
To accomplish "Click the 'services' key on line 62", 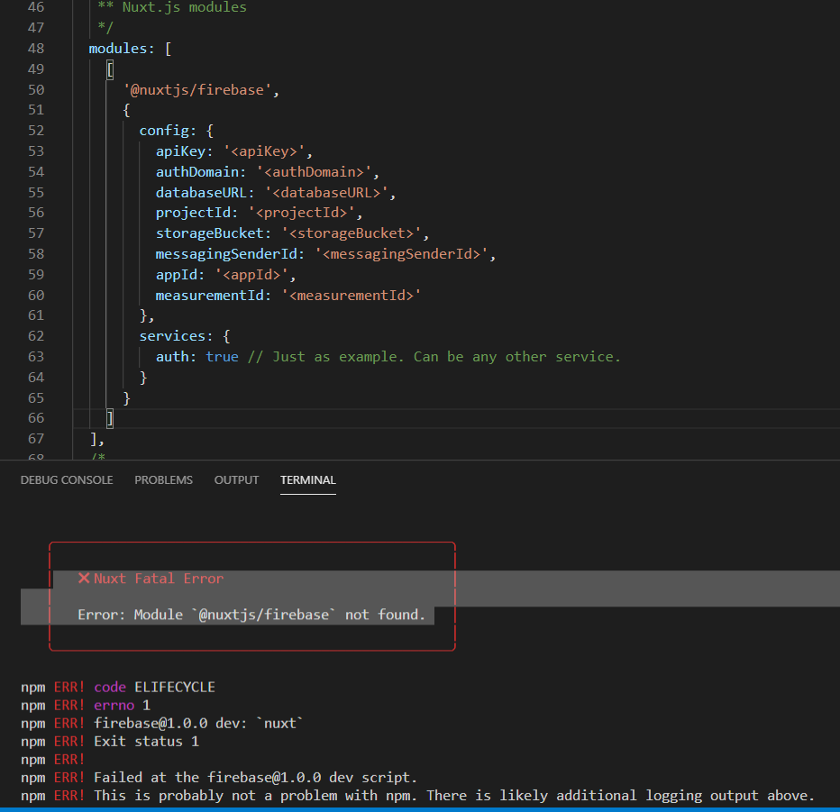I will click(x=172, y=336).
